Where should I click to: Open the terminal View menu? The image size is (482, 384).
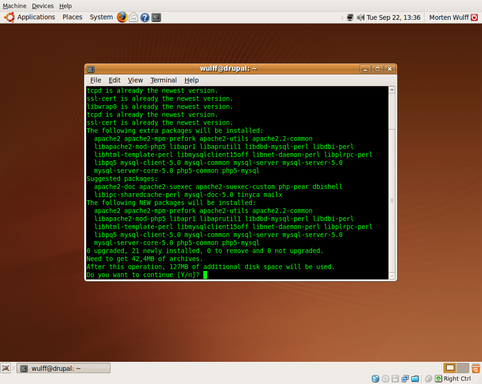[135, 80]
